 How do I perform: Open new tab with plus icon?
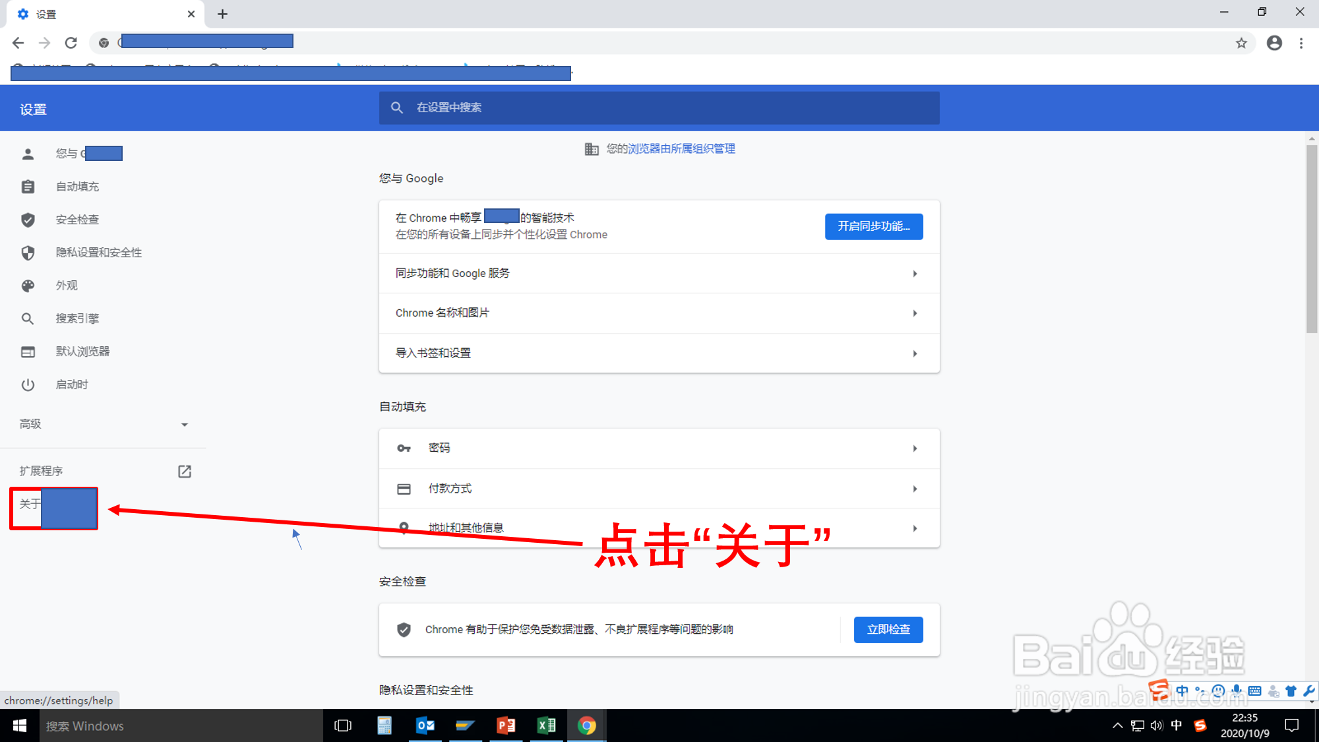point(222,14)
